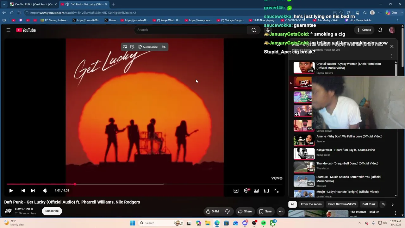Select the Daft Punk filter chip
405x228 pixels.
[x=369, y=204]
